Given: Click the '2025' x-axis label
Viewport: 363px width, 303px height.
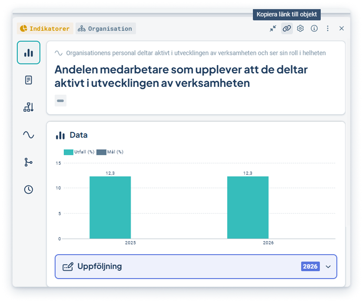Looking at the screenshot, I should [x=130, y=243].
